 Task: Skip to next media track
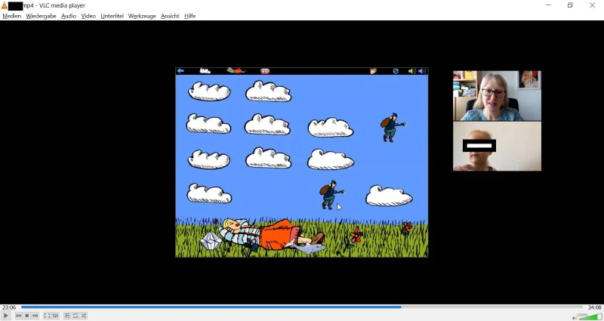click(35, 316)
